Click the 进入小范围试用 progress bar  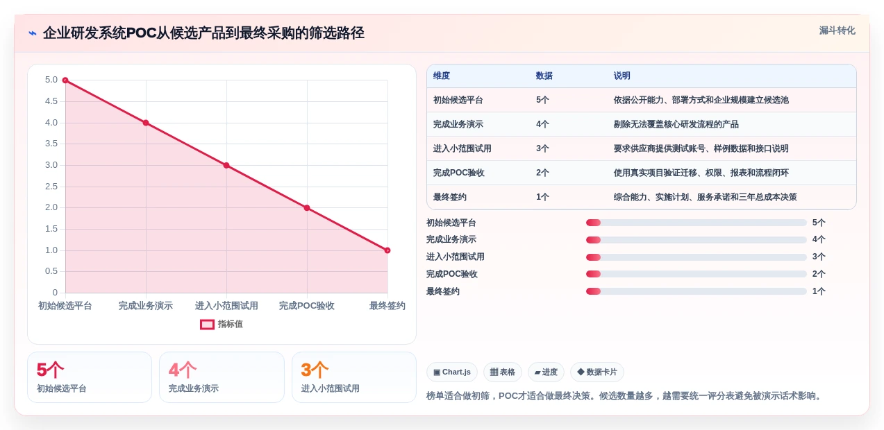(x=697, y=257)
